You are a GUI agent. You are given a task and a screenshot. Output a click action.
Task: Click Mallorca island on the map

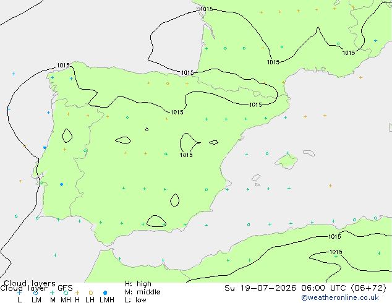click(x=286, y=161)
